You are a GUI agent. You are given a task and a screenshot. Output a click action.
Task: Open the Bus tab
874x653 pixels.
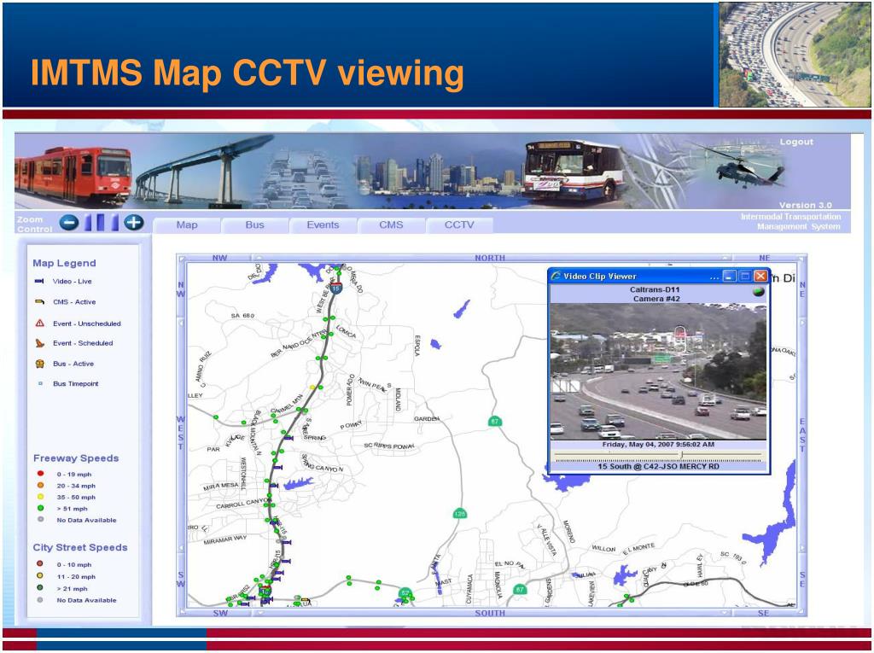coord(254,225)
